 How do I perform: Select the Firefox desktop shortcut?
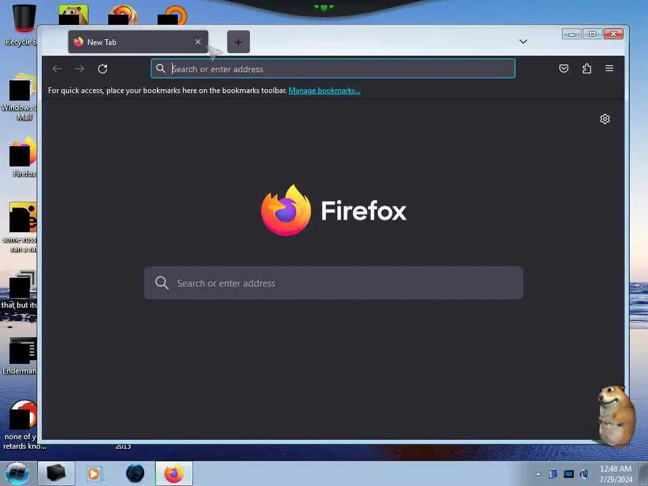pos(23,157)
